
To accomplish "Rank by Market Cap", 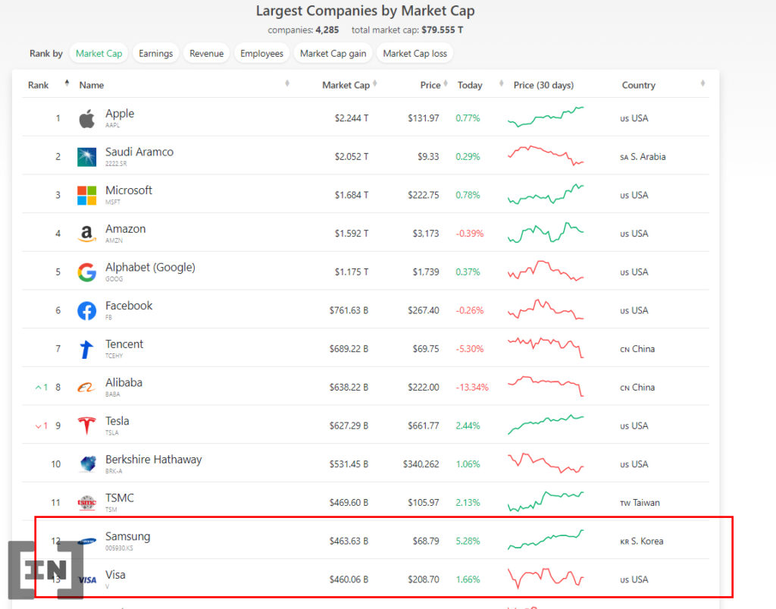I will pyautogui.click(x=99, y=54).
